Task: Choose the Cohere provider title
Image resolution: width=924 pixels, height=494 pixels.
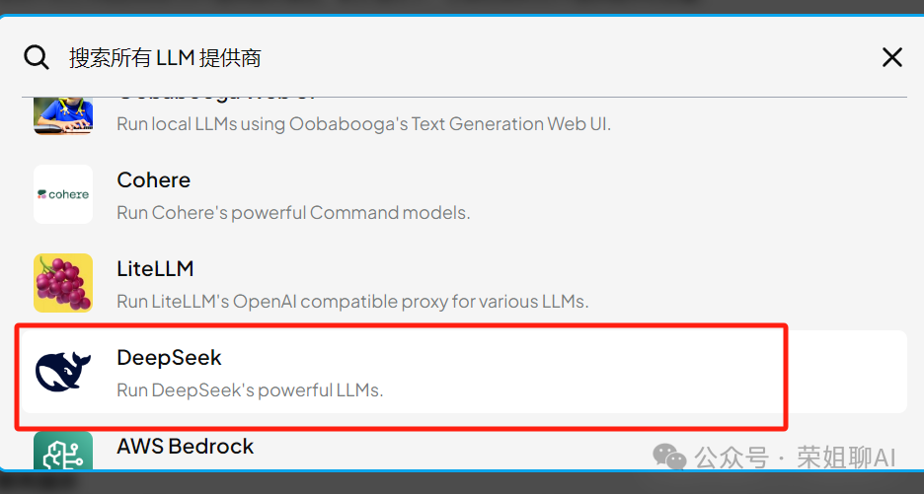Action: coord(153,180)
